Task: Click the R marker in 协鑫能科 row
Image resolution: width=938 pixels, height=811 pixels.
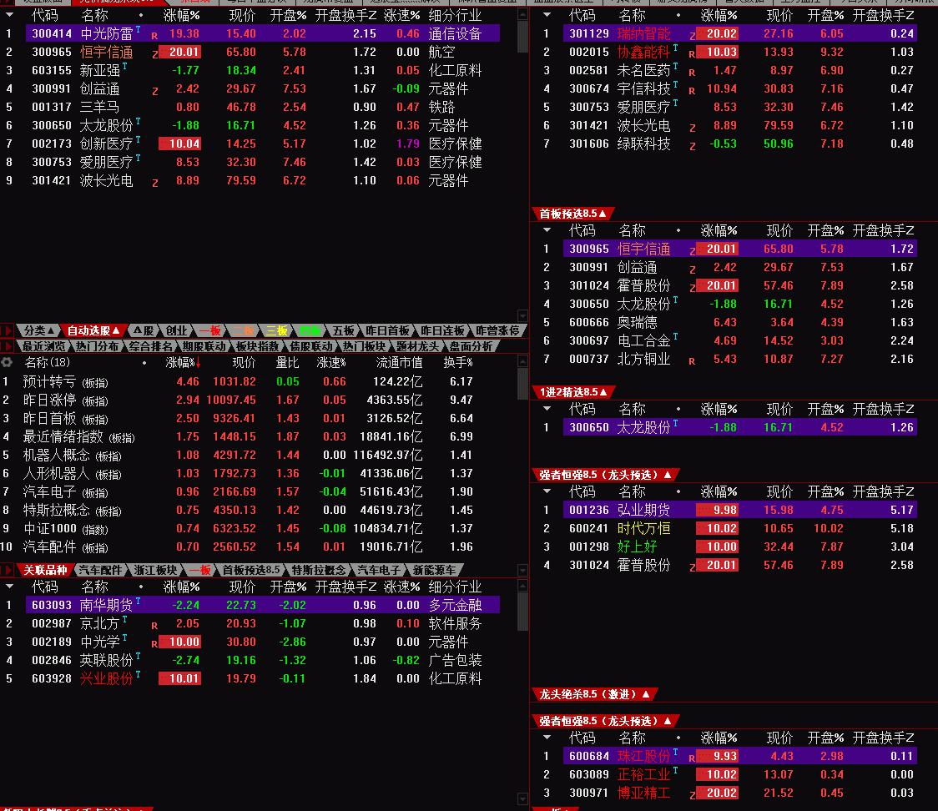Action: coord(692,54)
